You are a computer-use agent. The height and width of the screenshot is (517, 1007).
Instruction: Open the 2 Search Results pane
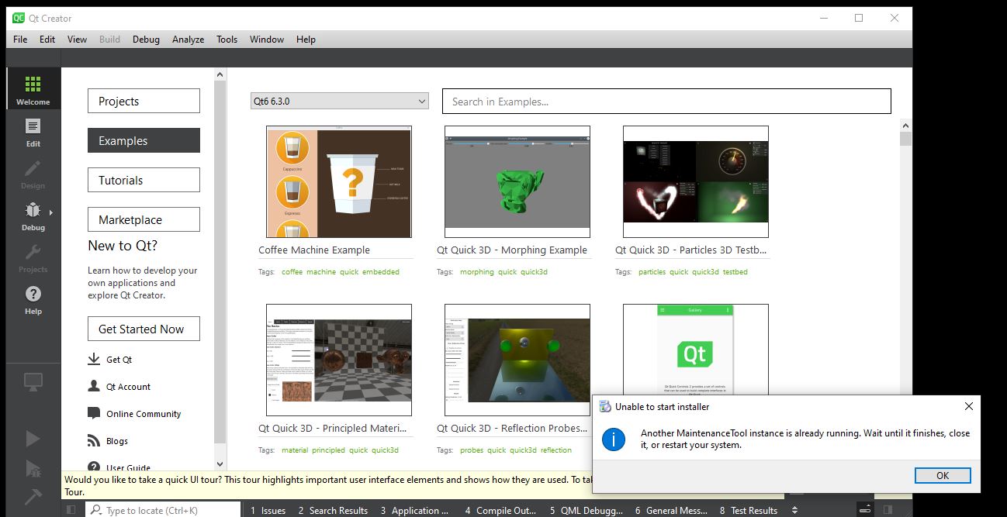tap(332, 510)
